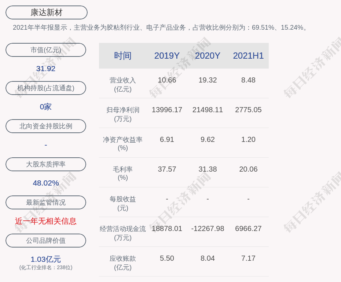The image size is (341, 282).
Task: Click the 大股东质押率 label pill
Action: pos(46,164)
